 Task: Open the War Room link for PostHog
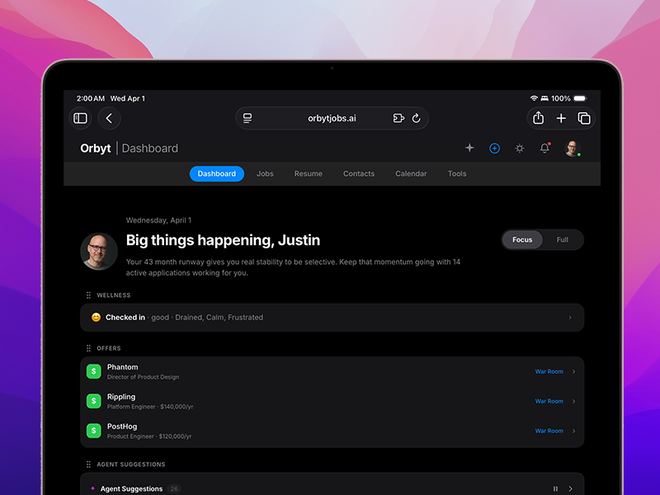pyautogui.click(x=549, y=431)
